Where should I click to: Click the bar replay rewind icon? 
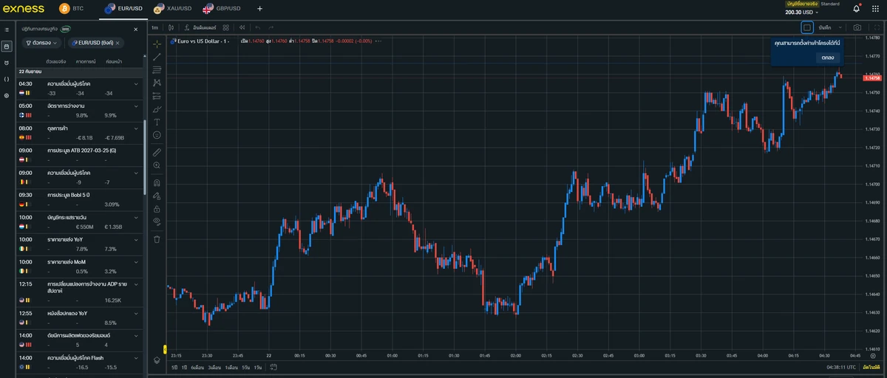coord(242,27)
